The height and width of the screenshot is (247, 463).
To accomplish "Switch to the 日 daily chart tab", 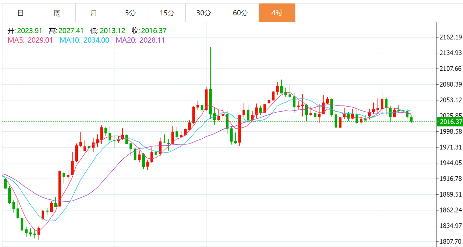I will pos(21,13).
